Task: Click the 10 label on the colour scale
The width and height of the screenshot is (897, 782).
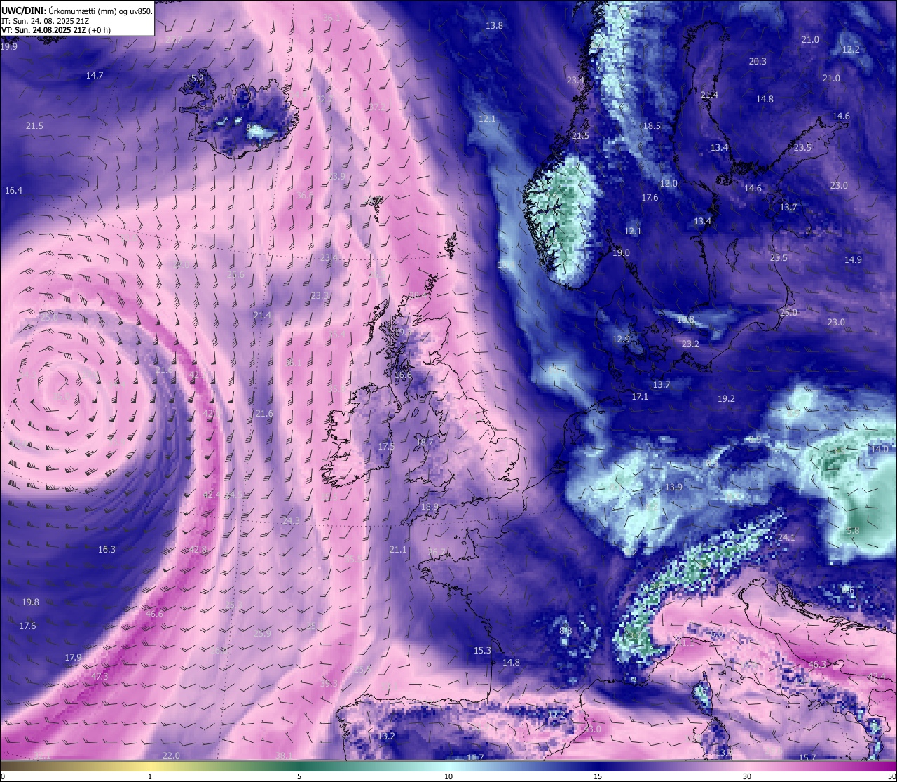Action: [448, 776]
